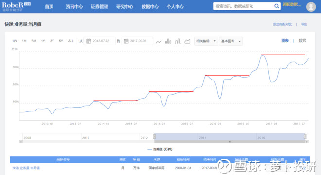Toggle the 当期值 (万件) legend series
The height and width of the screenshot is (175, 321).
(x=160, y=149)
